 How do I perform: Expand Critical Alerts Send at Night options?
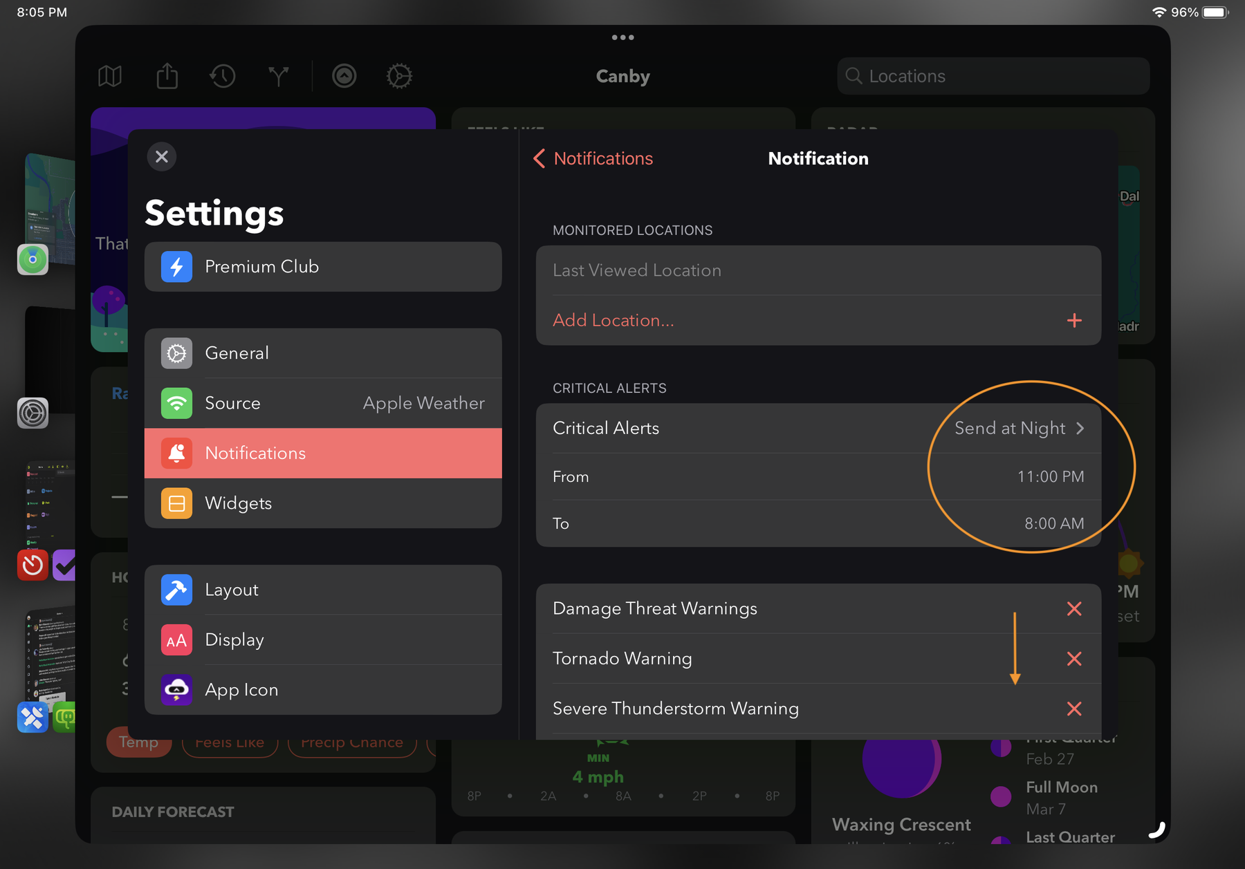click(x=1010, y=428)
